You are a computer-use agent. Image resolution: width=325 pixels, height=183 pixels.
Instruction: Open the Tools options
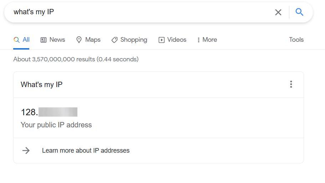[x=296, y=40]
